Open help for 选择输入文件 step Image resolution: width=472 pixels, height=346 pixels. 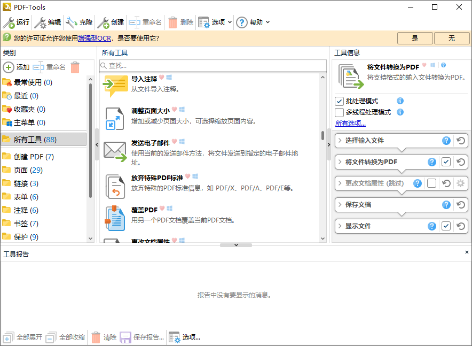[x=446, y=141]
